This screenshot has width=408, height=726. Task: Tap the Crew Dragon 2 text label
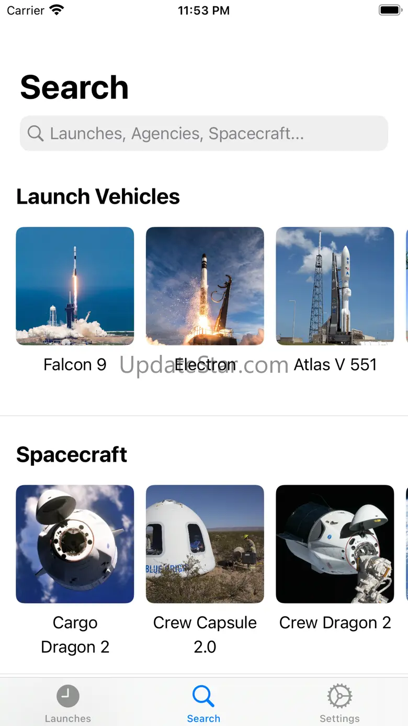click(335, 622)
